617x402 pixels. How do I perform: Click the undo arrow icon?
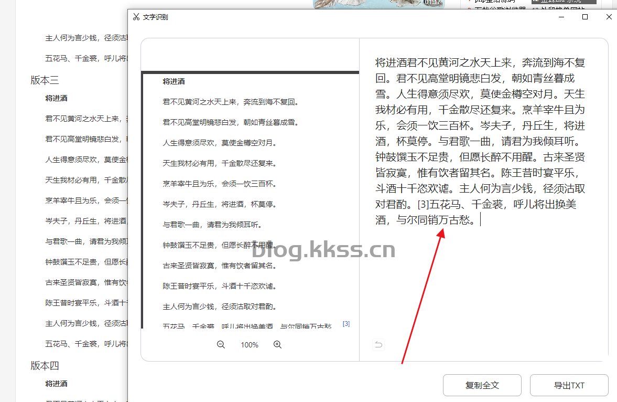click(x=378, y=345)
